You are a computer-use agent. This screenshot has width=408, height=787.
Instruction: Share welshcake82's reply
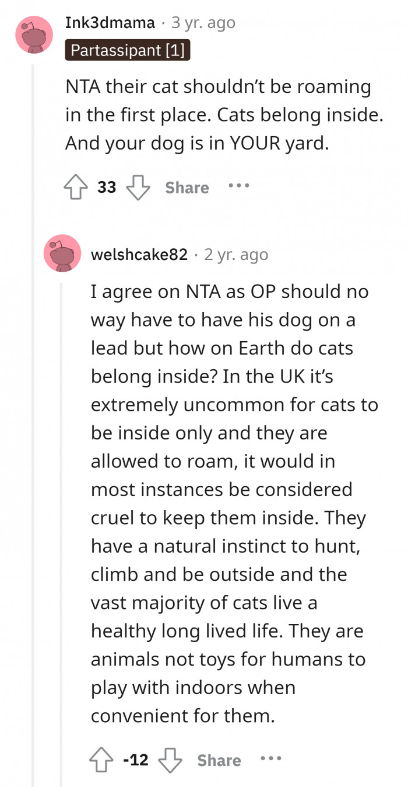pyautogui.click(x=218, y=760)
